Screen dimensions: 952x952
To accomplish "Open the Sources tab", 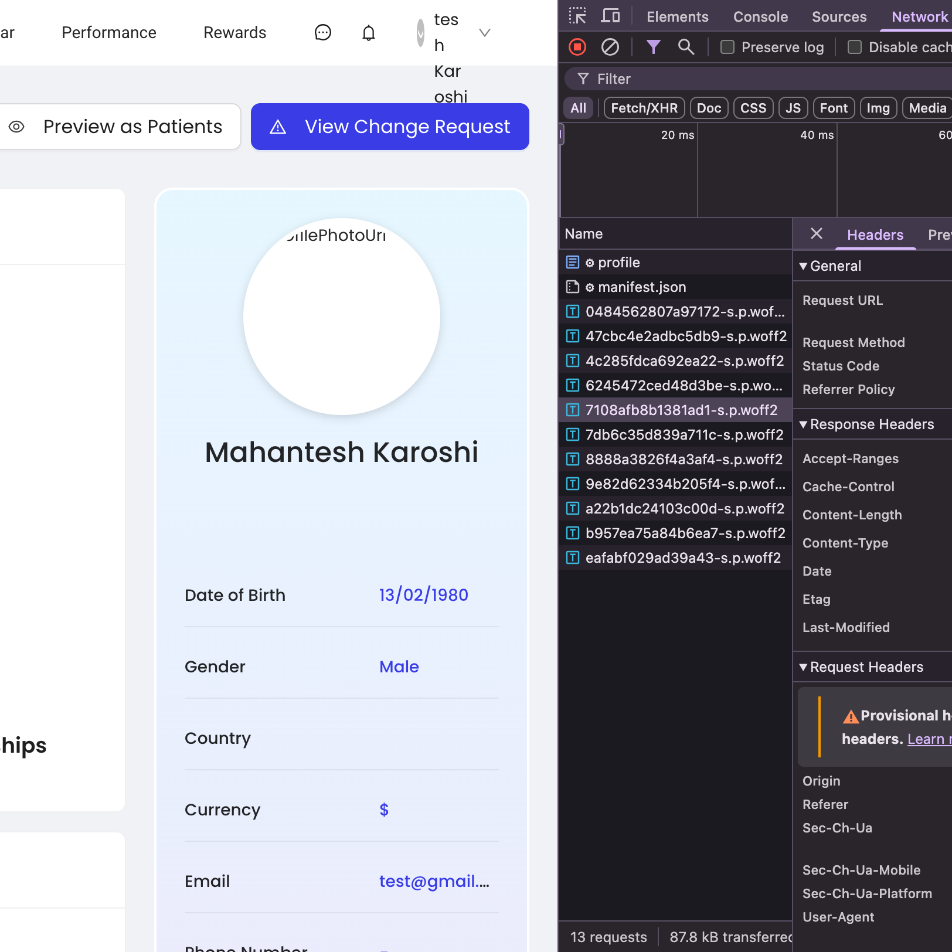I will tap(839, 17).
